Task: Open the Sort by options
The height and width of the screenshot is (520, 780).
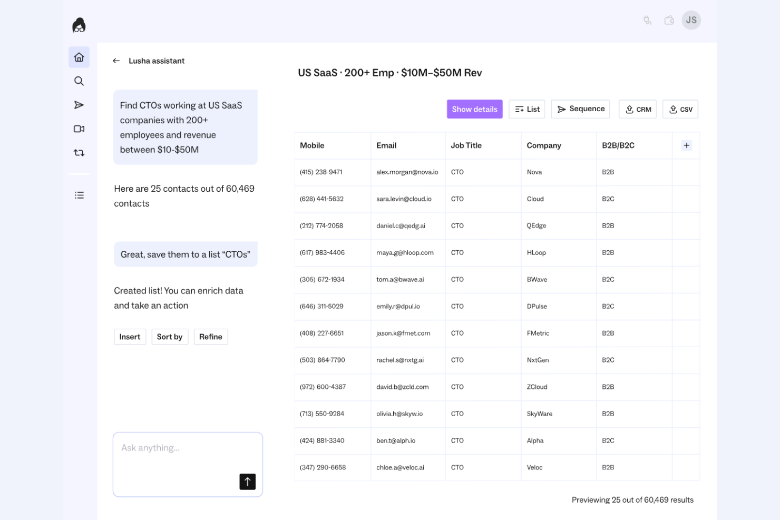Action: [170, 337]
